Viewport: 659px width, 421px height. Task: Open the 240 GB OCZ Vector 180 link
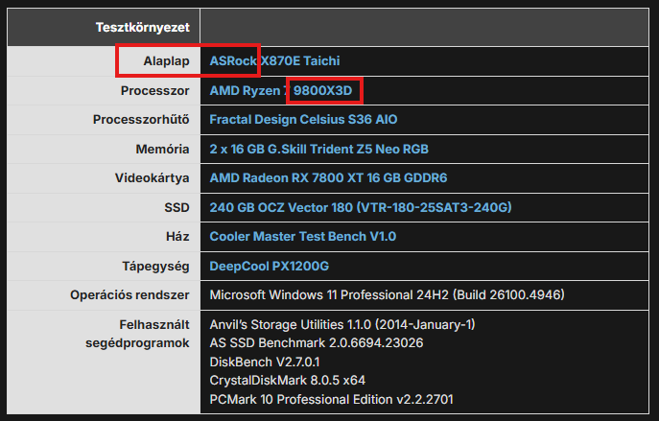tap(361, 207)
